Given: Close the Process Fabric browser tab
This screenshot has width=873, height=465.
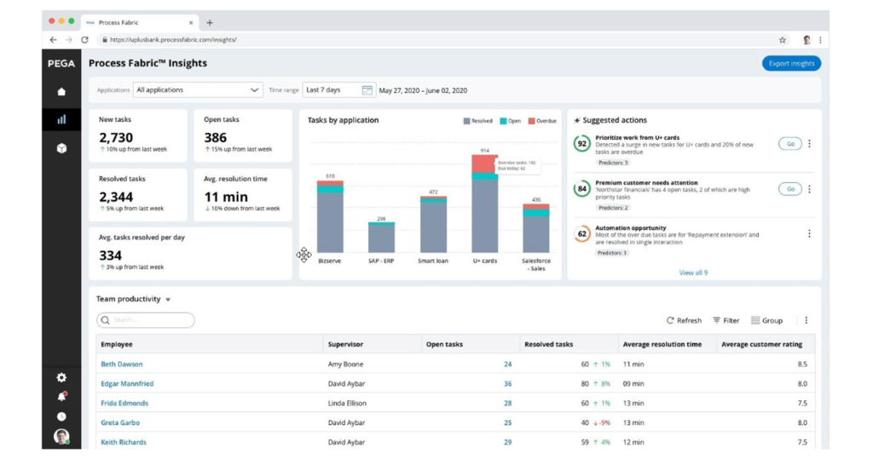Looking at the screenshot, I should click(191, 23).
